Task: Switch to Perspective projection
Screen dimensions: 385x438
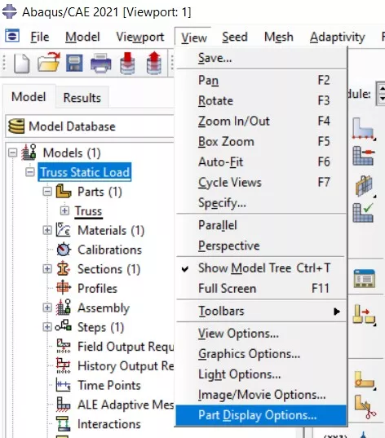Action: 262,246
